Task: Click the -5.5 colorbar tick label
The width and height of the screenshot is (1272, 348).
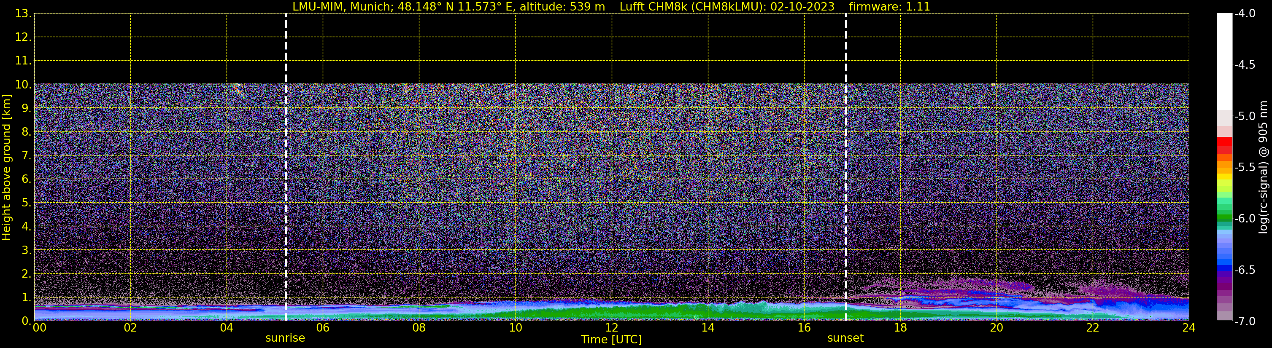Action: (1244, 168)
